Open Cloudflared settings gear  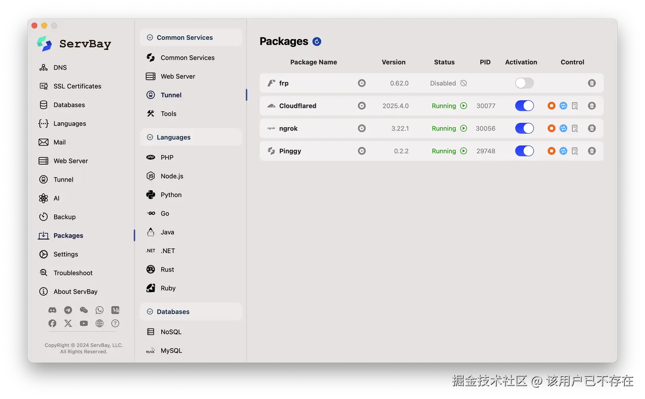(x=362, y=106)
